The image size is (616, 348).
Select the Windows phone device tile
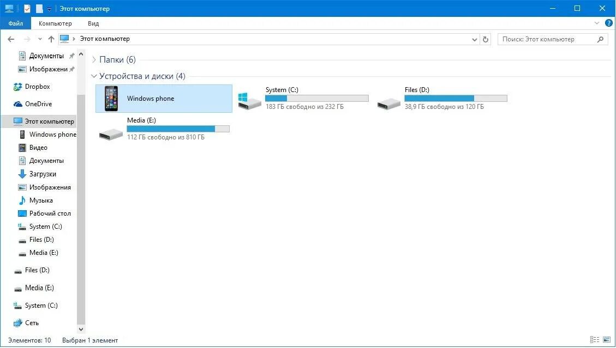coord(164,99)
